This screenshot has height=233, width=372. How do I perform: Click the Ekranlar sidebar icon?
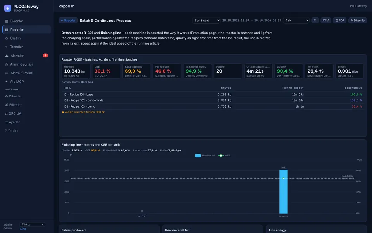(x=7, y=21)
